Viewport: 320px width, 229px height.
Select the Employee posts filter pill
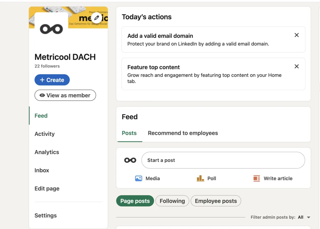(x=216, y=201)
